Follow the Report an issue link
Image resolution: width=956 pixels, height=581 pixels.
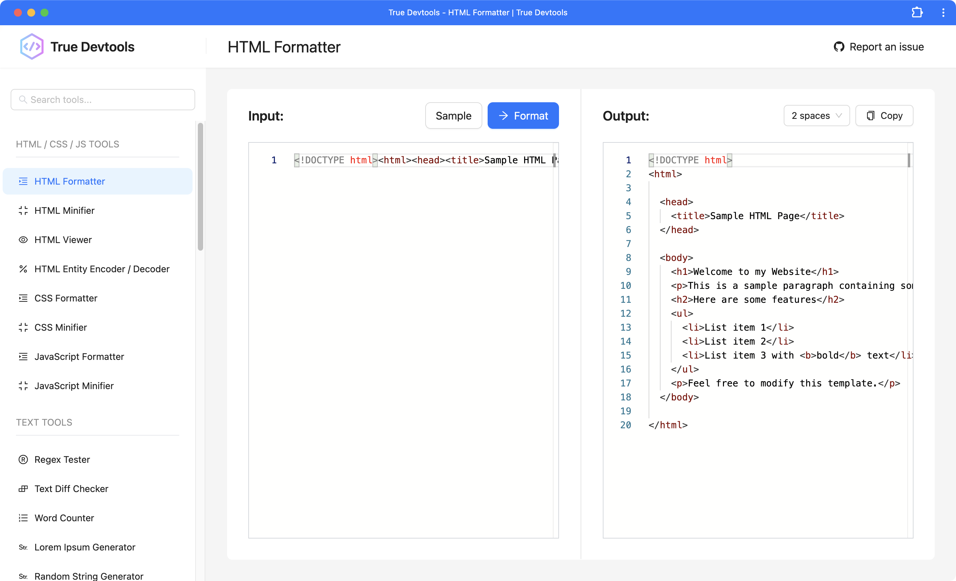point(878,47)
